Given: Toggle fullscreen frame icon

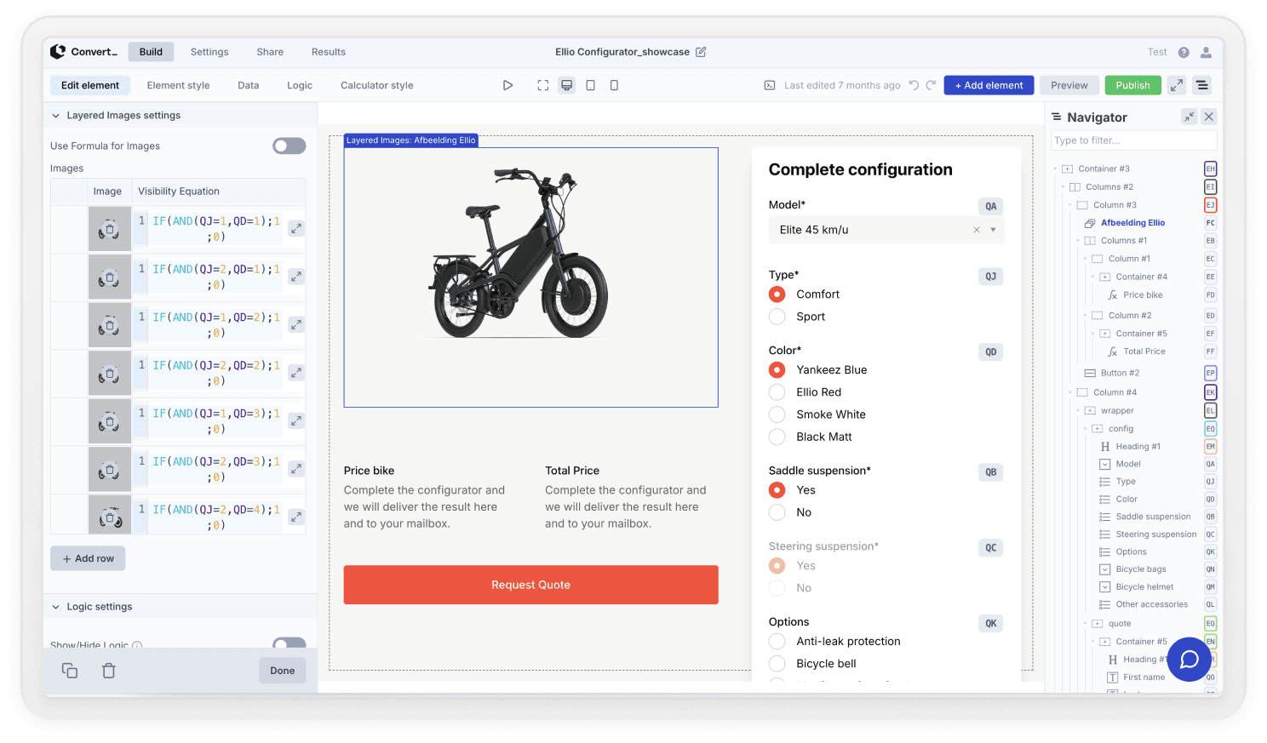Looking at the screenshot, I should [x=543, y=85].
